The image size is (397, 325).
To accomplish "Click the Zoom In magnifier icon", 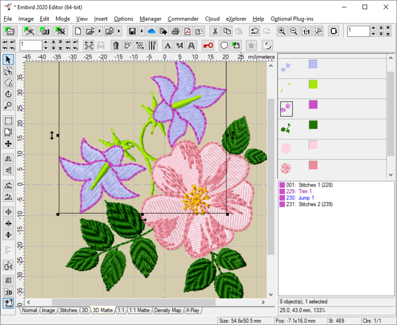I will (x=282, y=31).
